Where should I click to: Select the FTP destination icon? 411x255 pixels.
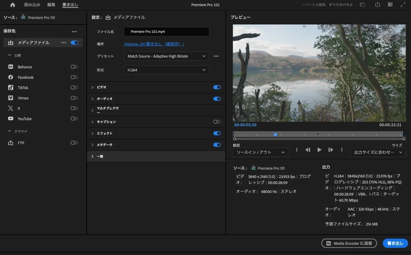click(x=12, y=143)
